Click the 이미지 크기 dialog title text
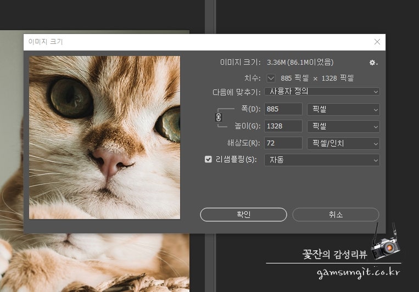419x292 pixels. [46, 42]
